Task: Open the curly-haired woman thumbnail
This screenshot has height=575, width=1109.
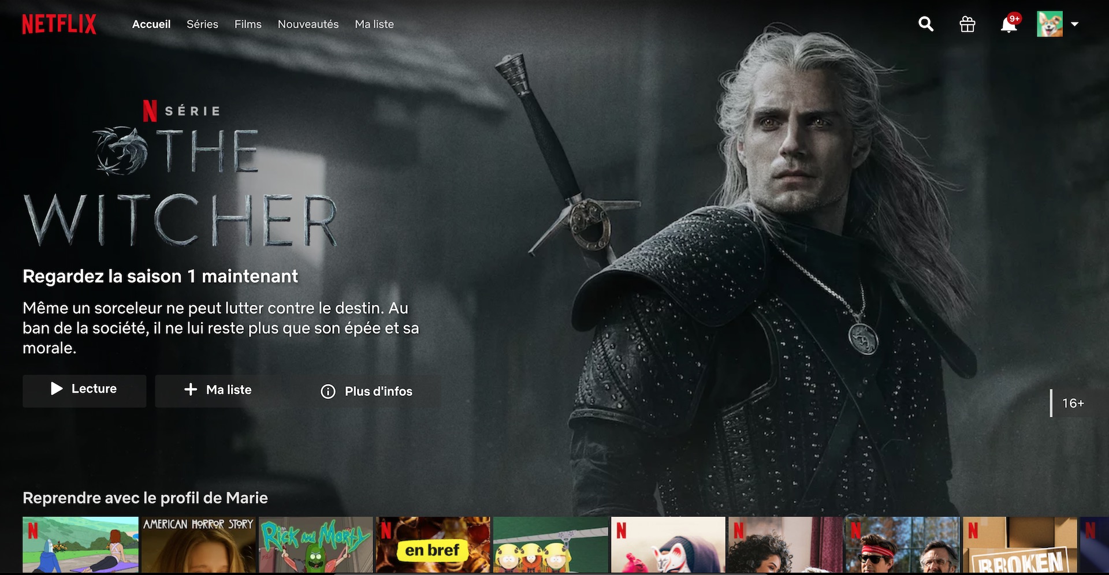Action: (785, 545)
